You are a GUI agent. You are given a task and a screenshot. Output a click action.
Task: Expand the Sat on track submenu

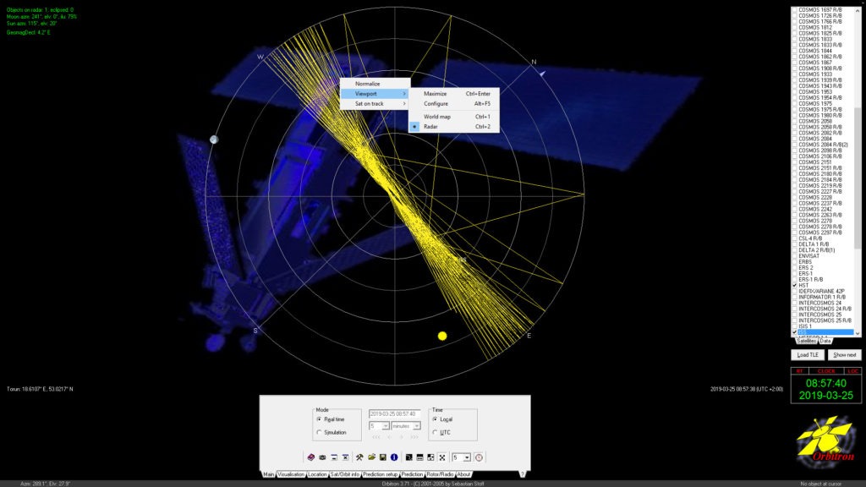click(375, 104)
